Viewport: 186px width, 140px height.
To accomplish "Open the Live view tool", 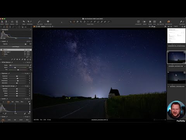I will coord(17,22).
